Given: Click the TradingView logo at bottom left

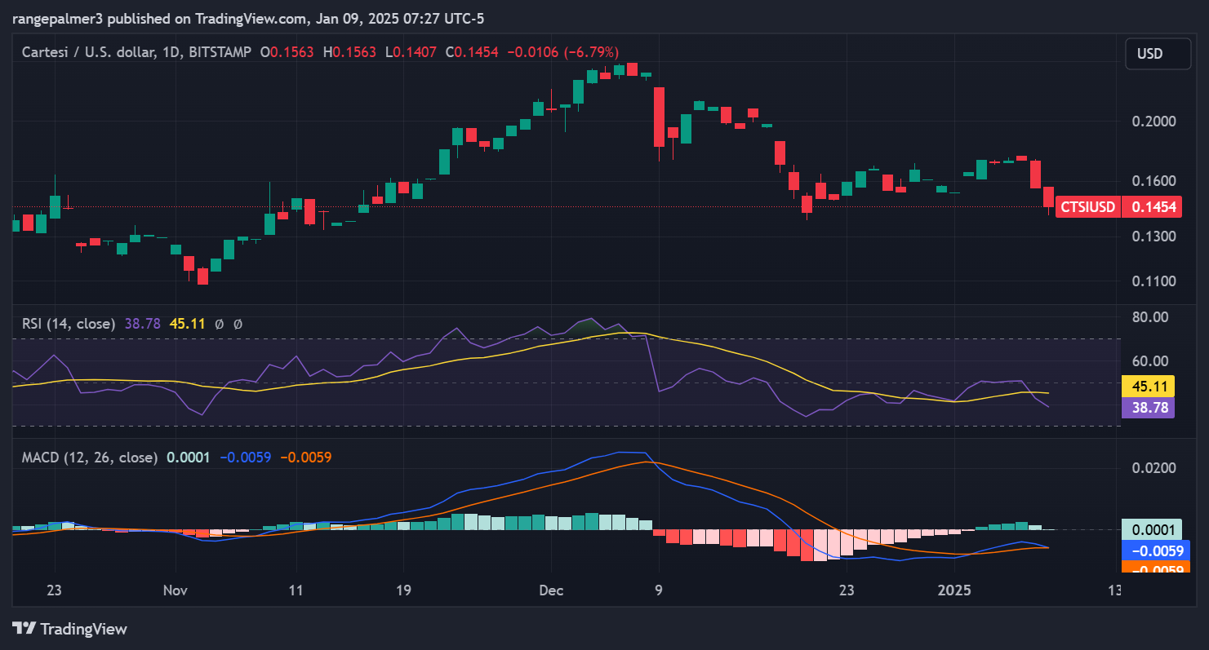Looking at the screenshot, I should click(x=69, y=629).
